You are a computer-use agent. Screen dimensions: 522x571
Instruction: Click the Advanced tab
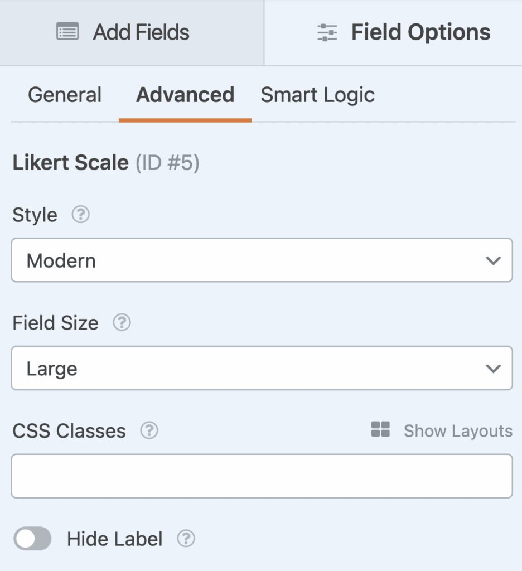[x=185, y=95]
